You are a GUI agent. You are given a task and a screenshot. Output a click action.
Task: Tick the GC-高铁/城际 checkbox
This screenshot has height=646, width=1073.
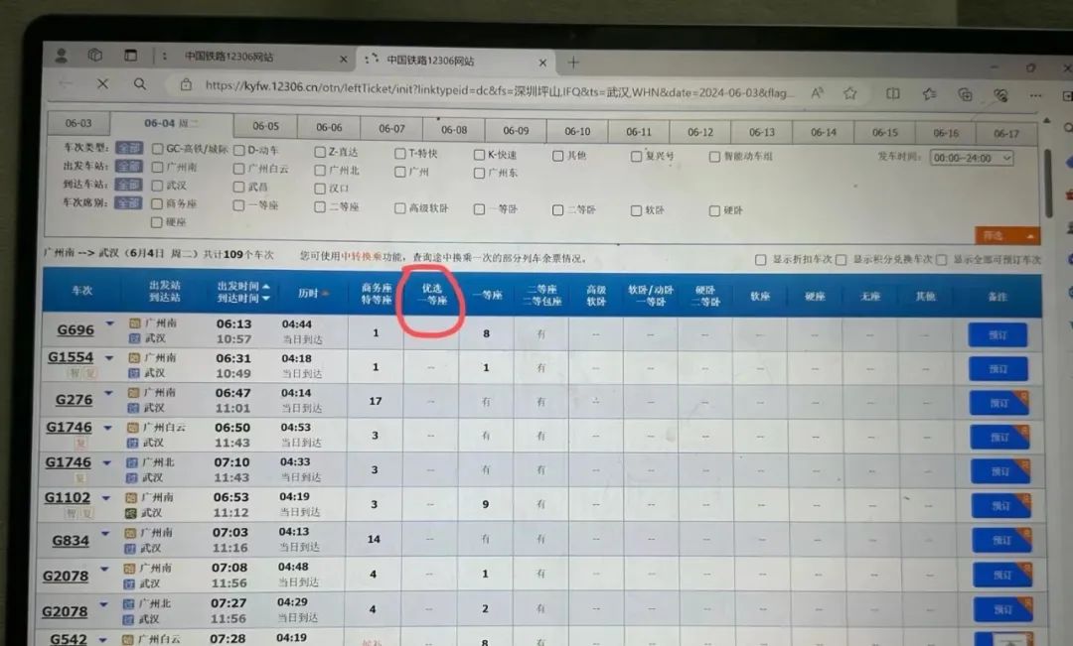point(157,148)
